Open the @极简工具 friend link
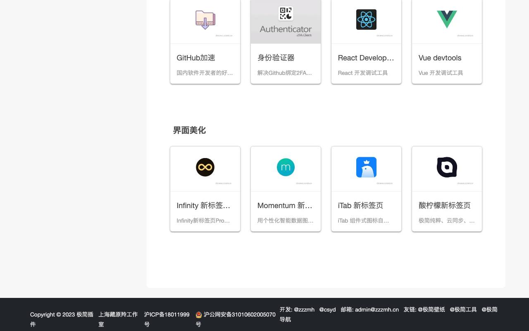Screen dimensions: 529x331 coord(463,309)
